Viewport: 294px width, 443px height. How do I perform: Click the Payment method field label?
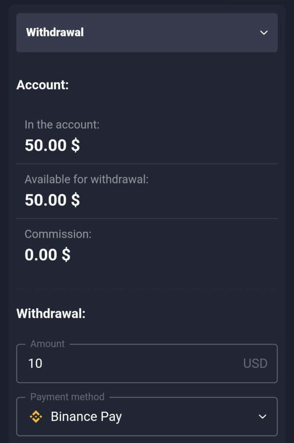67,397
